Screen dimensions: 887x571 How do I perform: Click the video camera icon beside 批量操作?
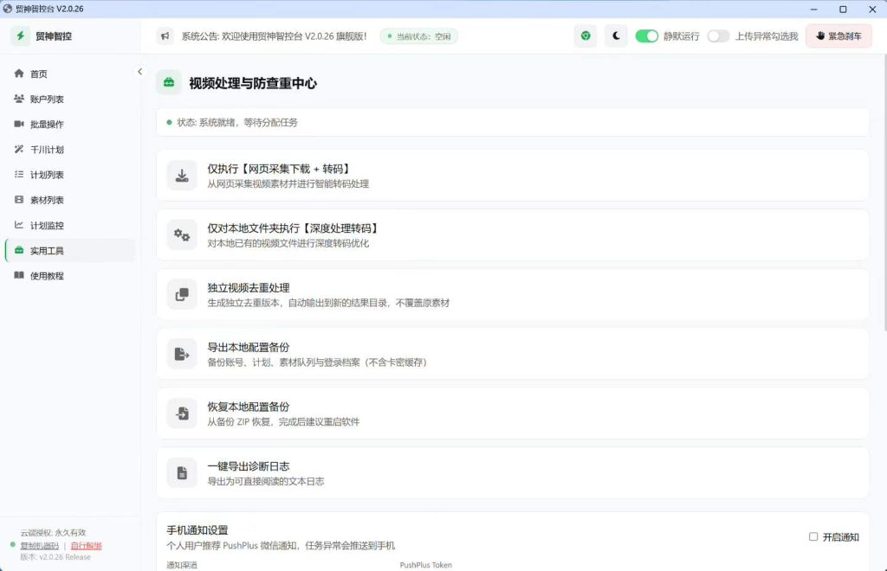(19, 124)
